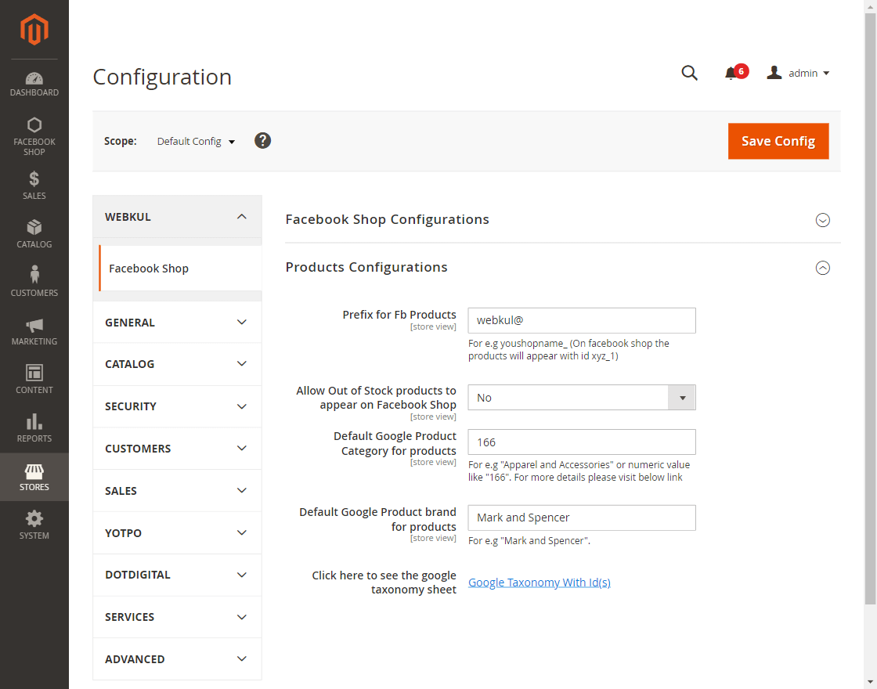Click the Configuration page title
This screenshot has height=689, width=877.
(162, 77)
